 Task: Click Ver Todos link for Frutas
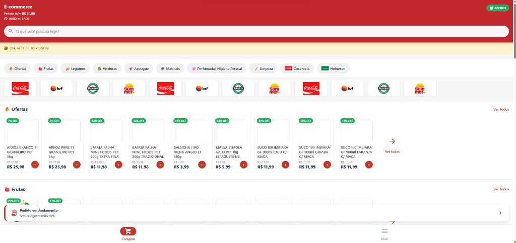pos(501,189)
